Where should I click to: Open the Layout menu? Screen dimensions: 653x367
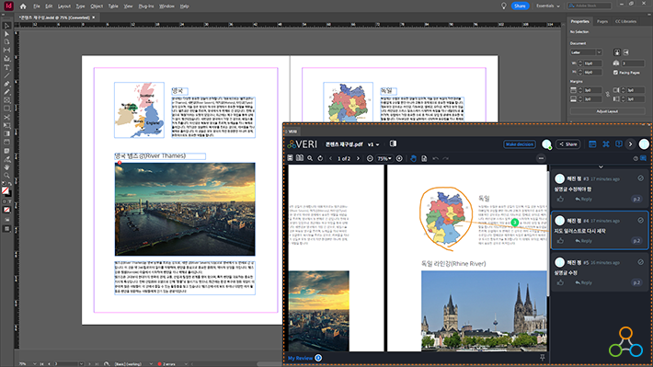tap(63, 6)
